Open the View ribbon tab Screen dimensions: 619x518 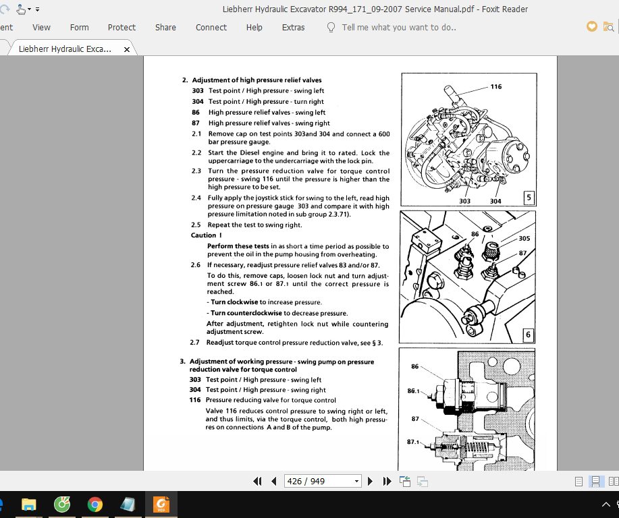pos(41,27)
